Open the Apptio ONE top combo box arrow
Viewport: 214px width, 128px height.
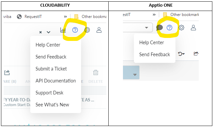tap(147, 28)
